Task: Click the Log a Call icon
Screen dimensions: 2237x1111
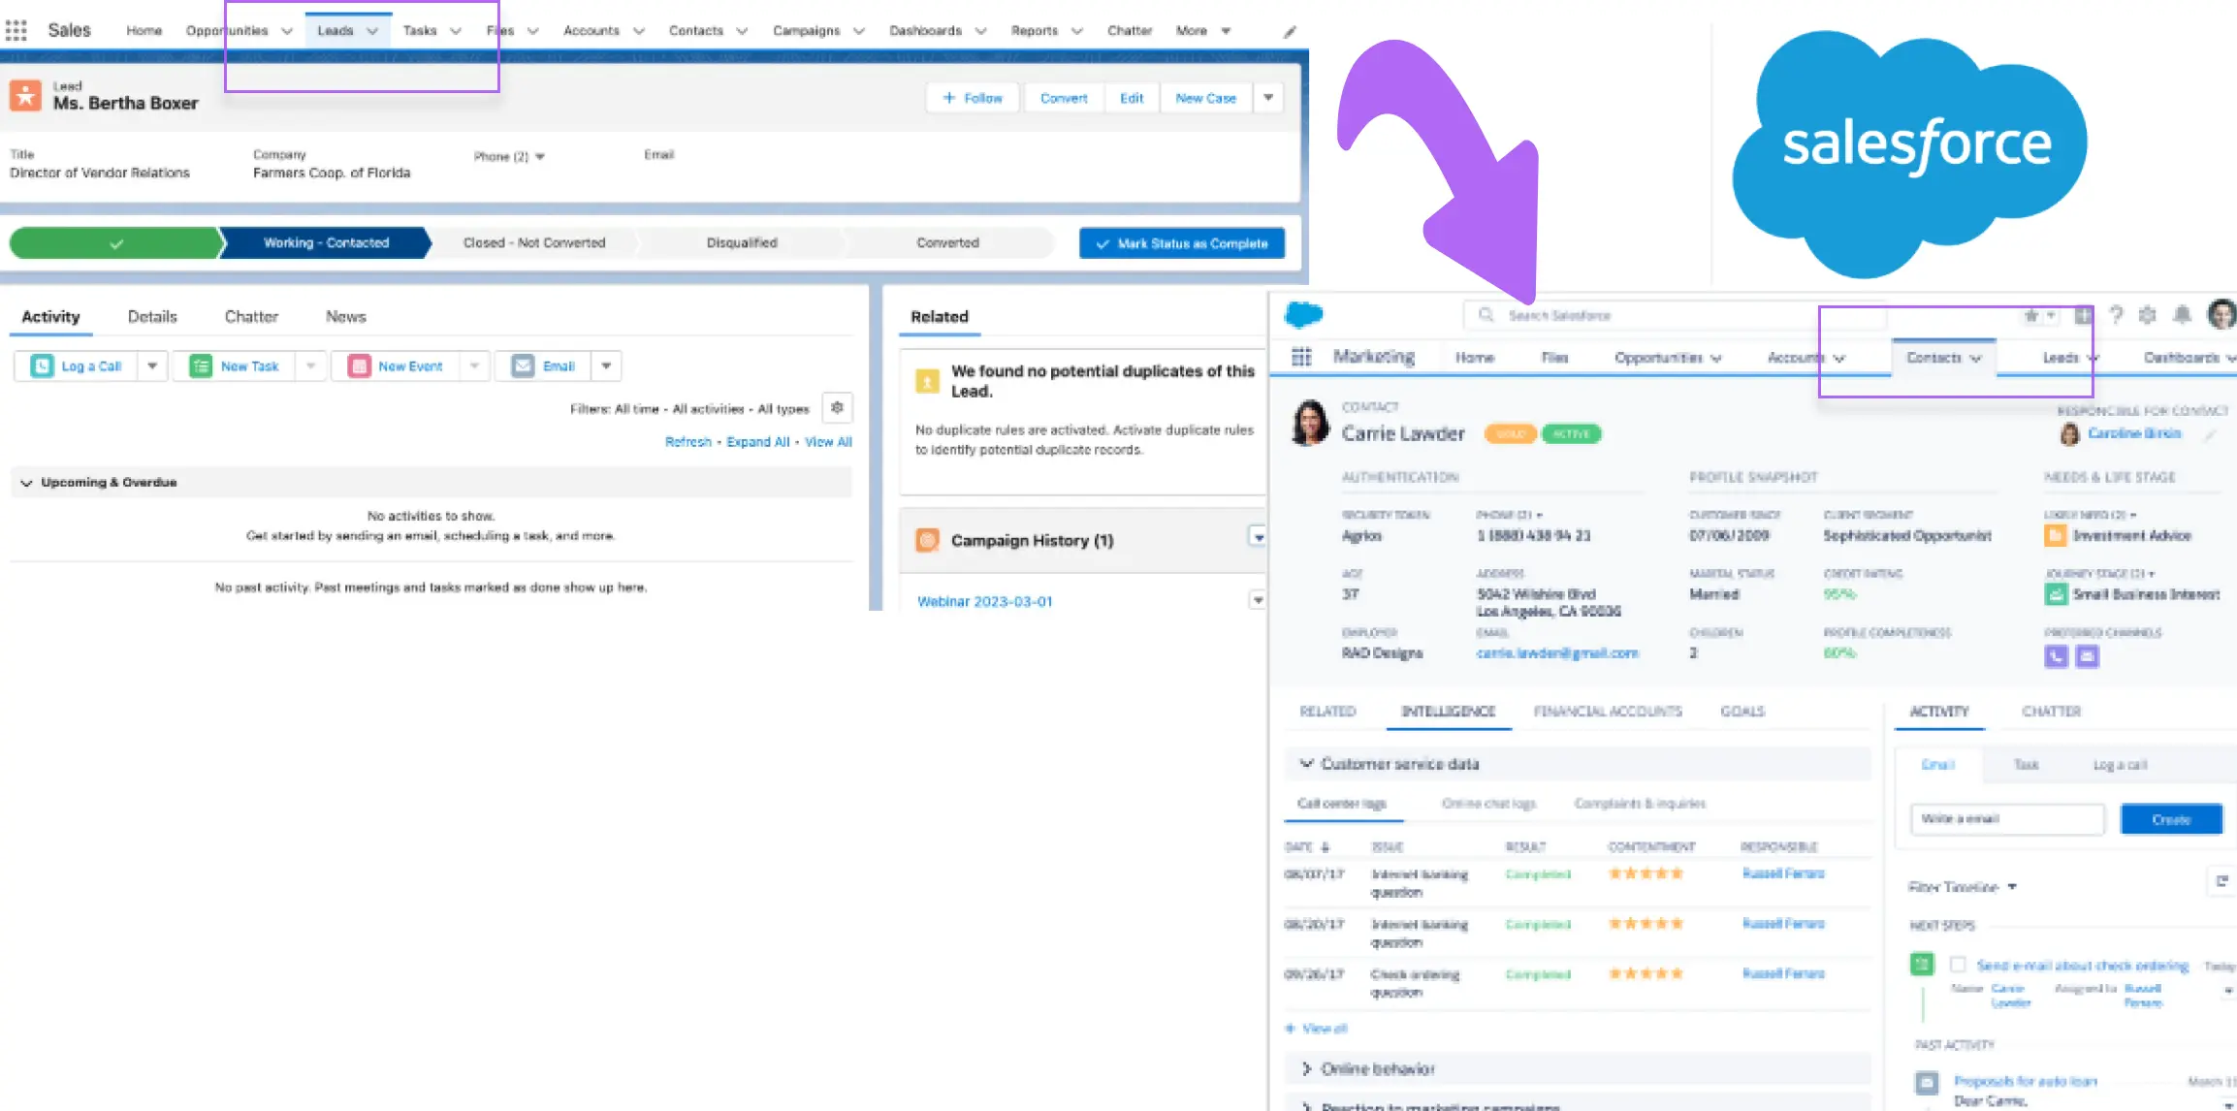Action: click(42, 365)
